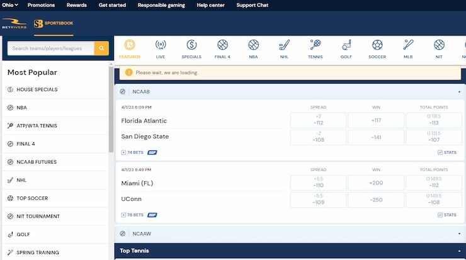Select the Soccer ball icon
466x260 pixels.
(377, 45)
